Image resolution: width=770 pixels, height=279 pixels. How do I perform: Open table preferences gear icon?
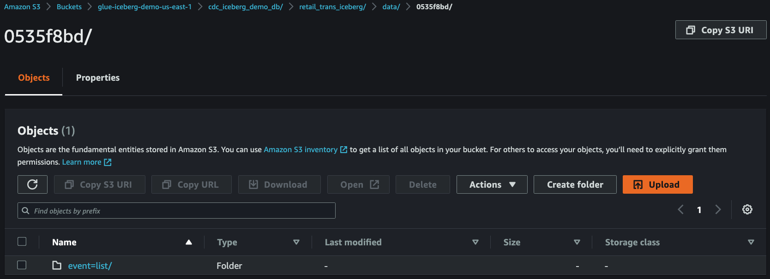(747, 209)
